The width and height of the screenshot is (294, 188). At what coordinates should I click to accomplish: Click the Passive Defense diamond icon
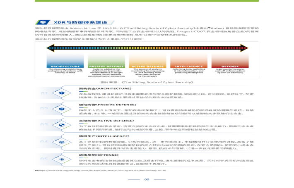click(62, 109)
